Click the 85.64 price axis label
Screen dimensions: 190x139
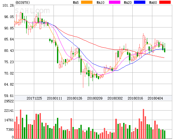(9, 39)
